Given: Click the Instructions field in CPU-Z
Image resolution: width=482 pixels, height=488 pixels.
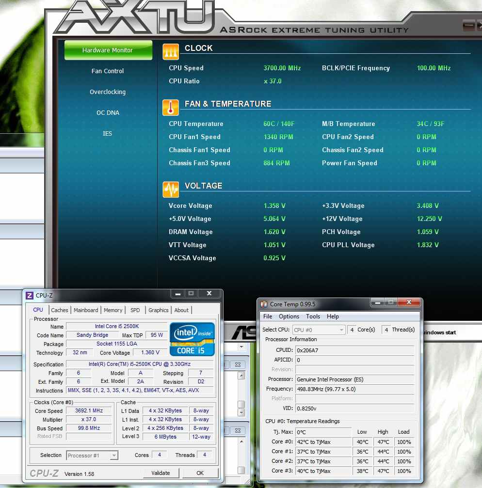Looking at the screenshot, I should pyautogui.click(x=140, y=390).
